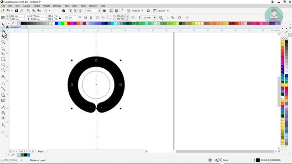
Task: Click the Print icon
Action: 22,11
